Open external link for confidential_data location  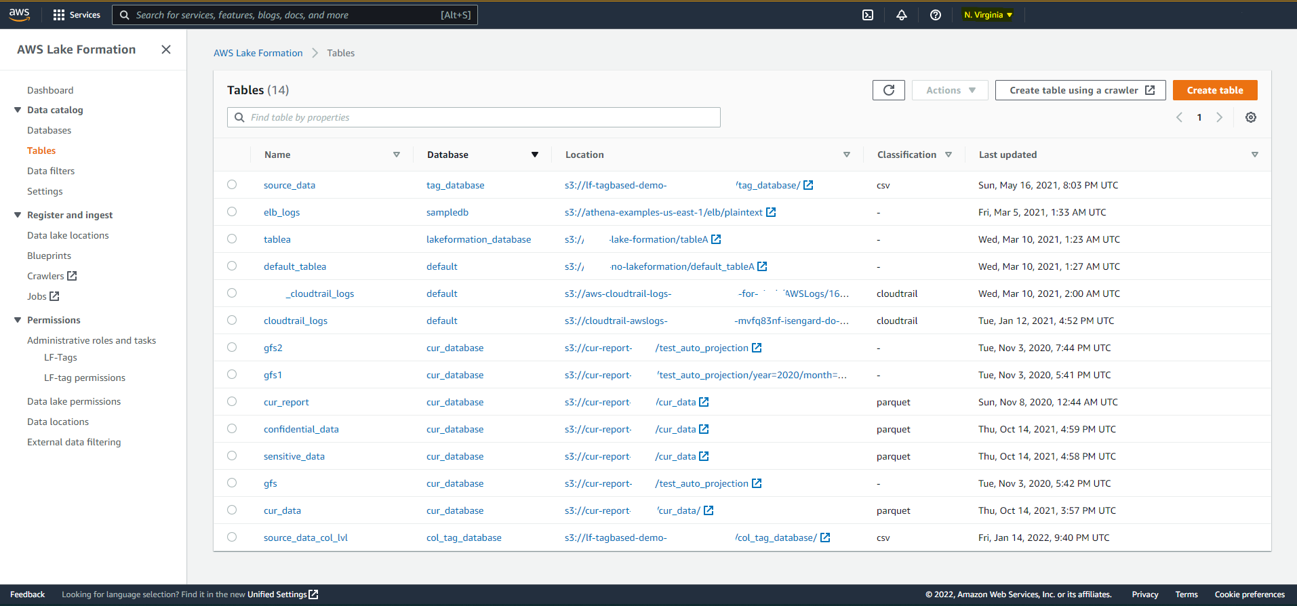coord(704,429)
